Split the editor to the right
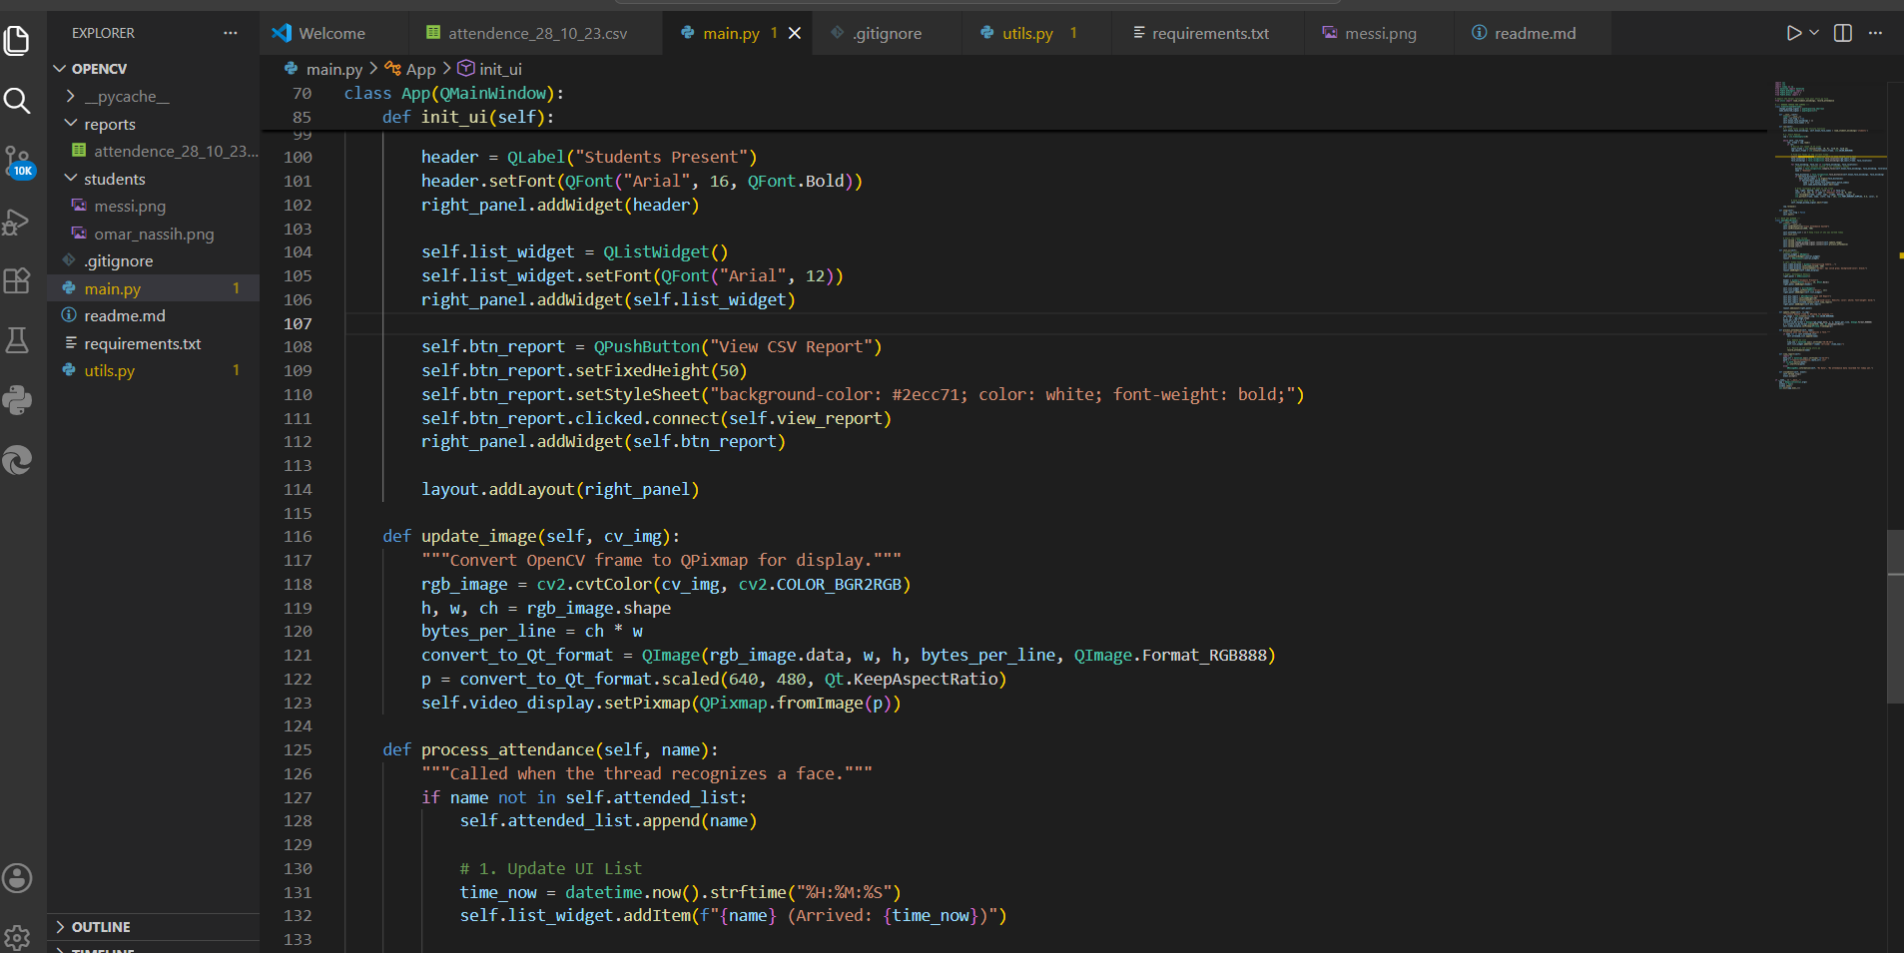 1843,33
